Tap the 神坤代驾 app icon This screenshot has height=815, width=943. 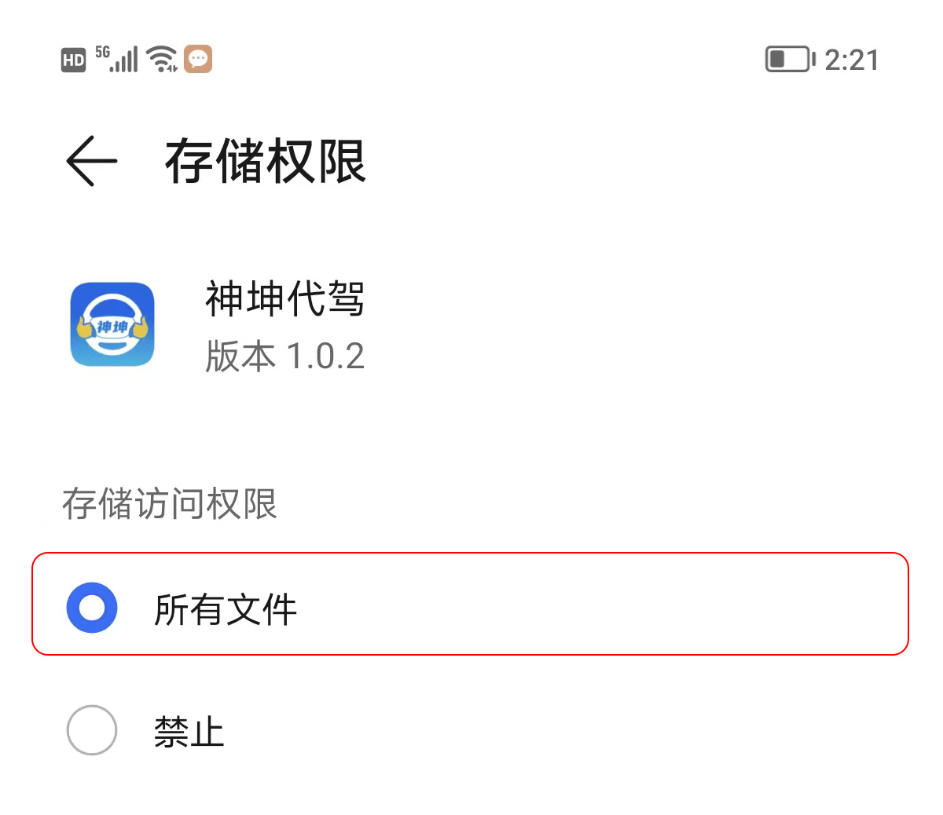click(112, 324)
